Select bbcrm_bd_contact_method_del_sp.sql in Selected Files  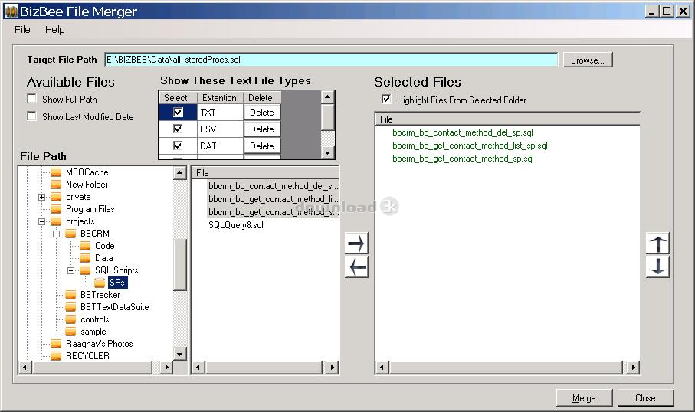pos(463,132)
